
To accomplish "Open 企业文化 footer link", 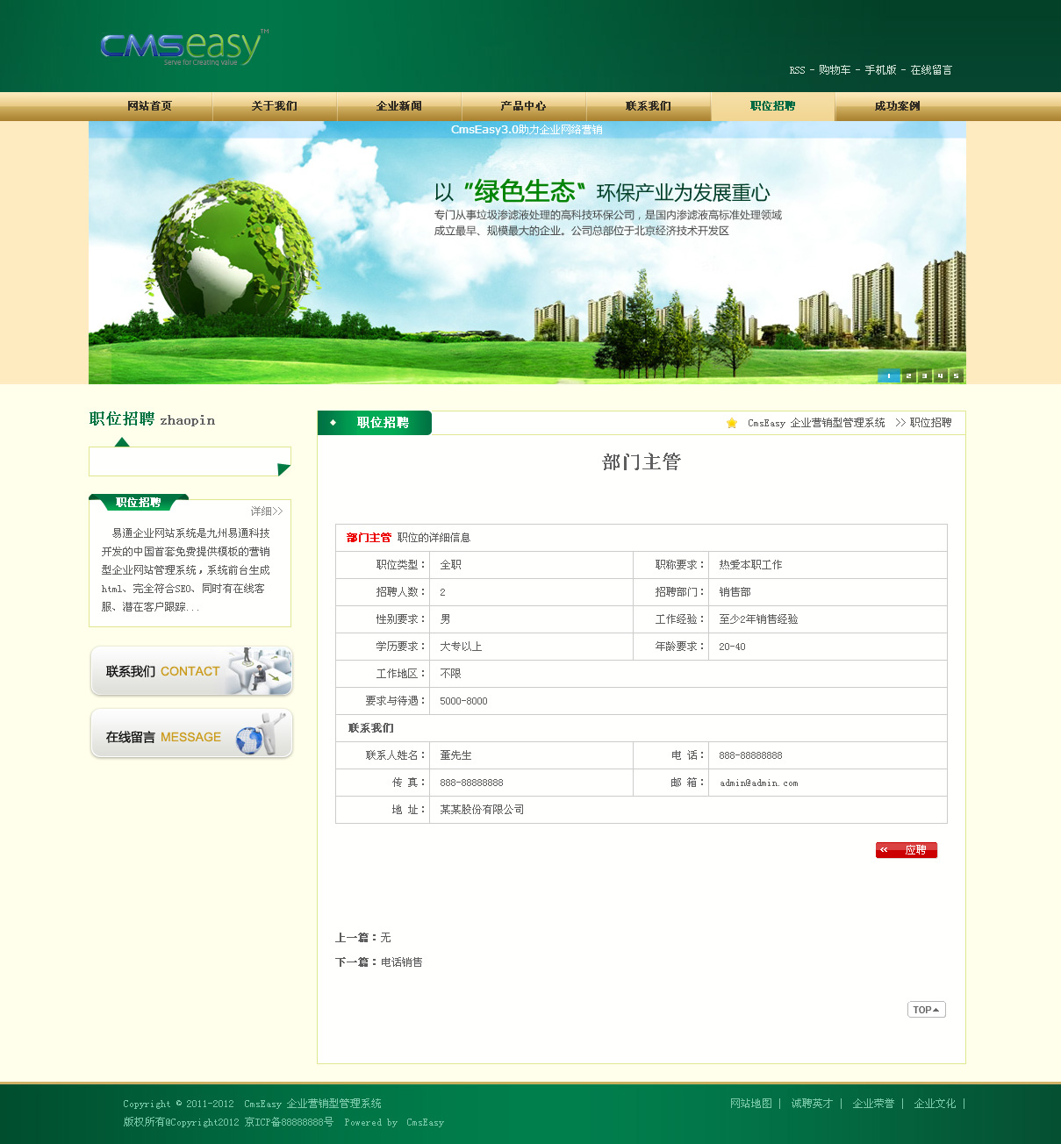I will 935,1104.
